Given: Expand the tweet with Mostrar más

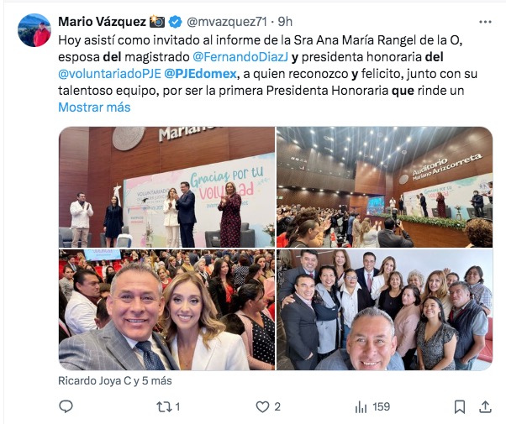Looking at the screenshot, I should [x=94, y=107].
